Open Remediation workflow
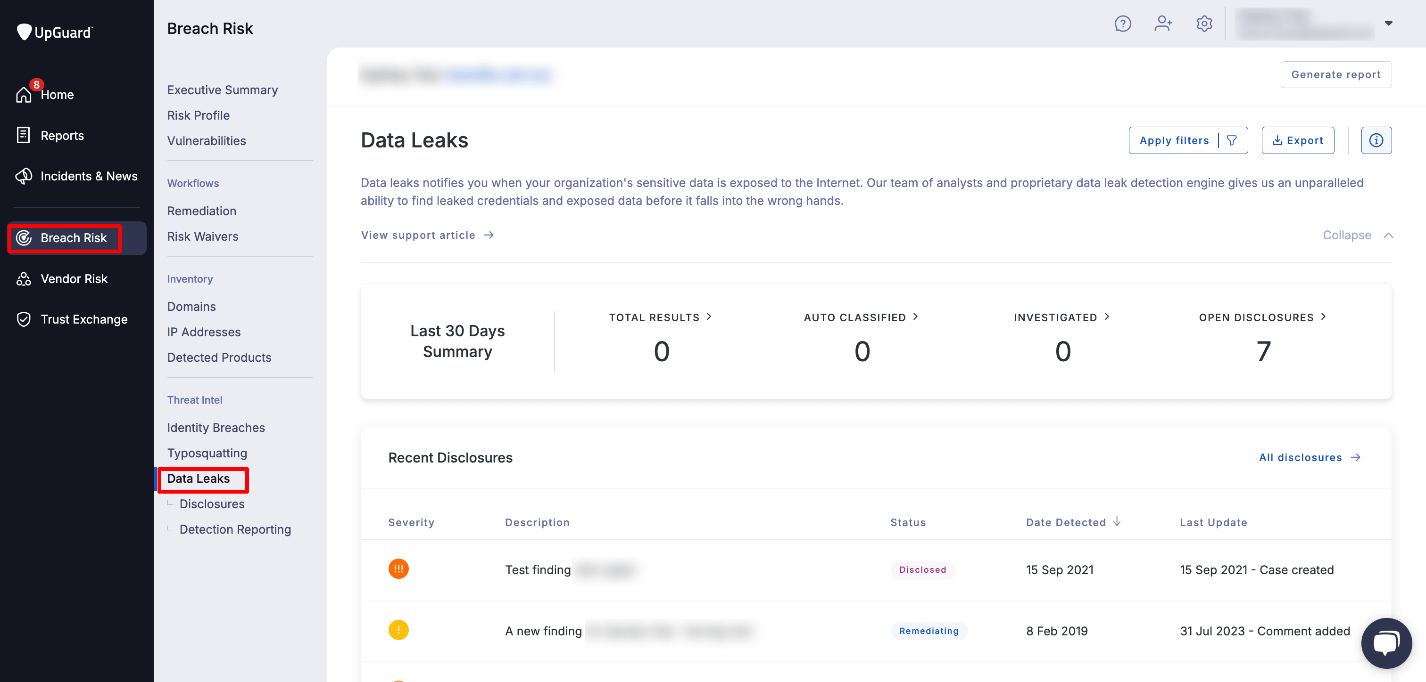The height and width of the screenshot is (682, 1426). [x=201, y=211]
